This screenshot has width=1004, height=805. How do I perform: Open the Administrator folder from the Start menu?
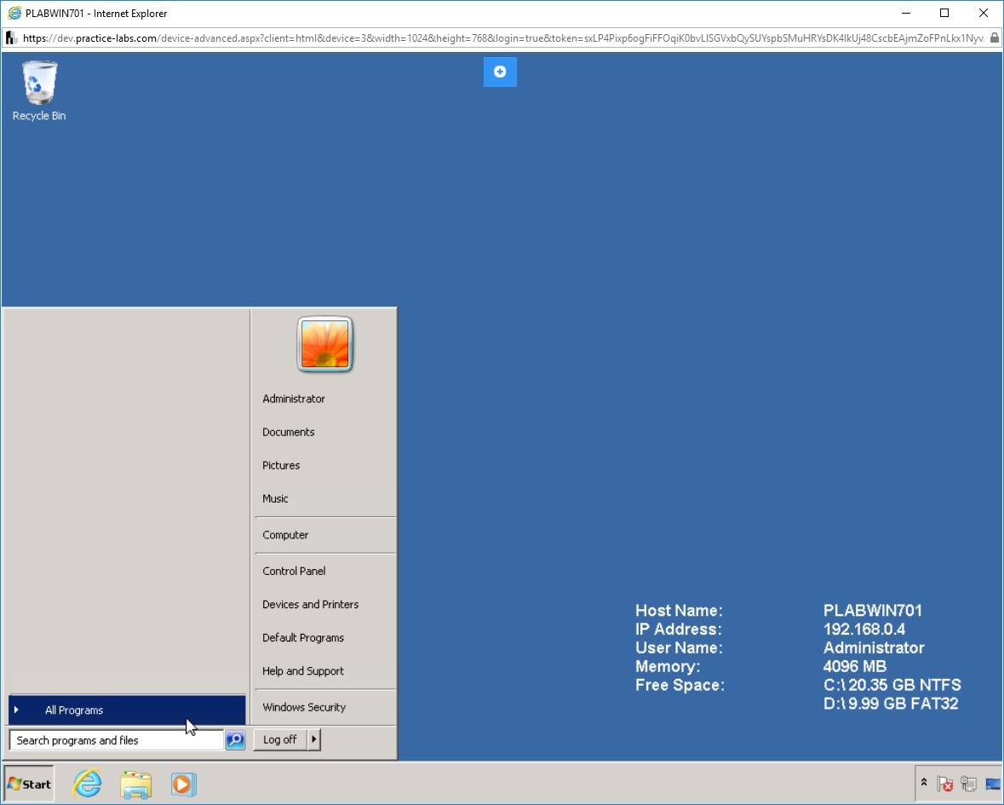pyautogui.click(x=293, y=399)
